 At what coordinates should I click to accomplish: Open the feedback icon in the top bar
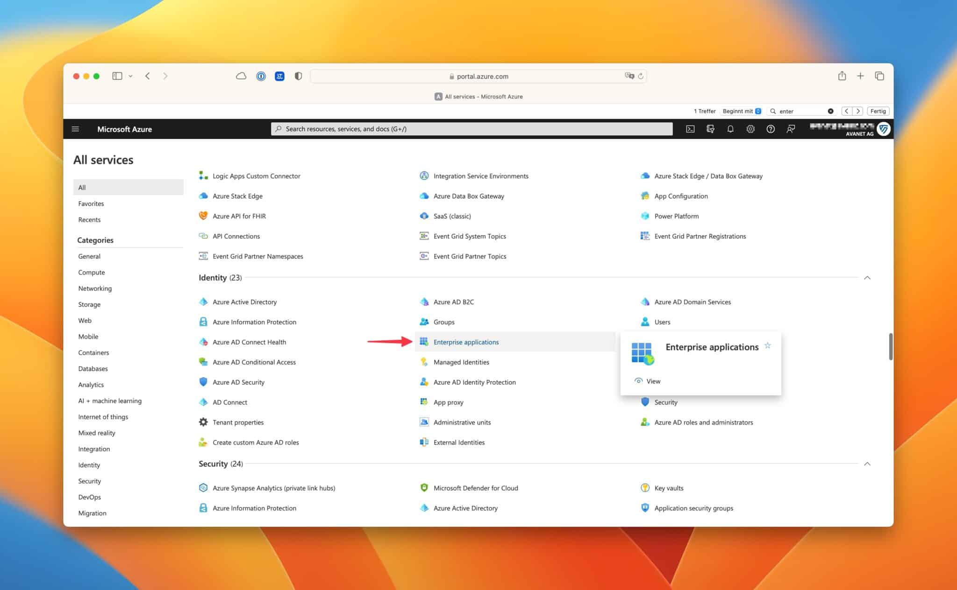[x=791, y=129]
